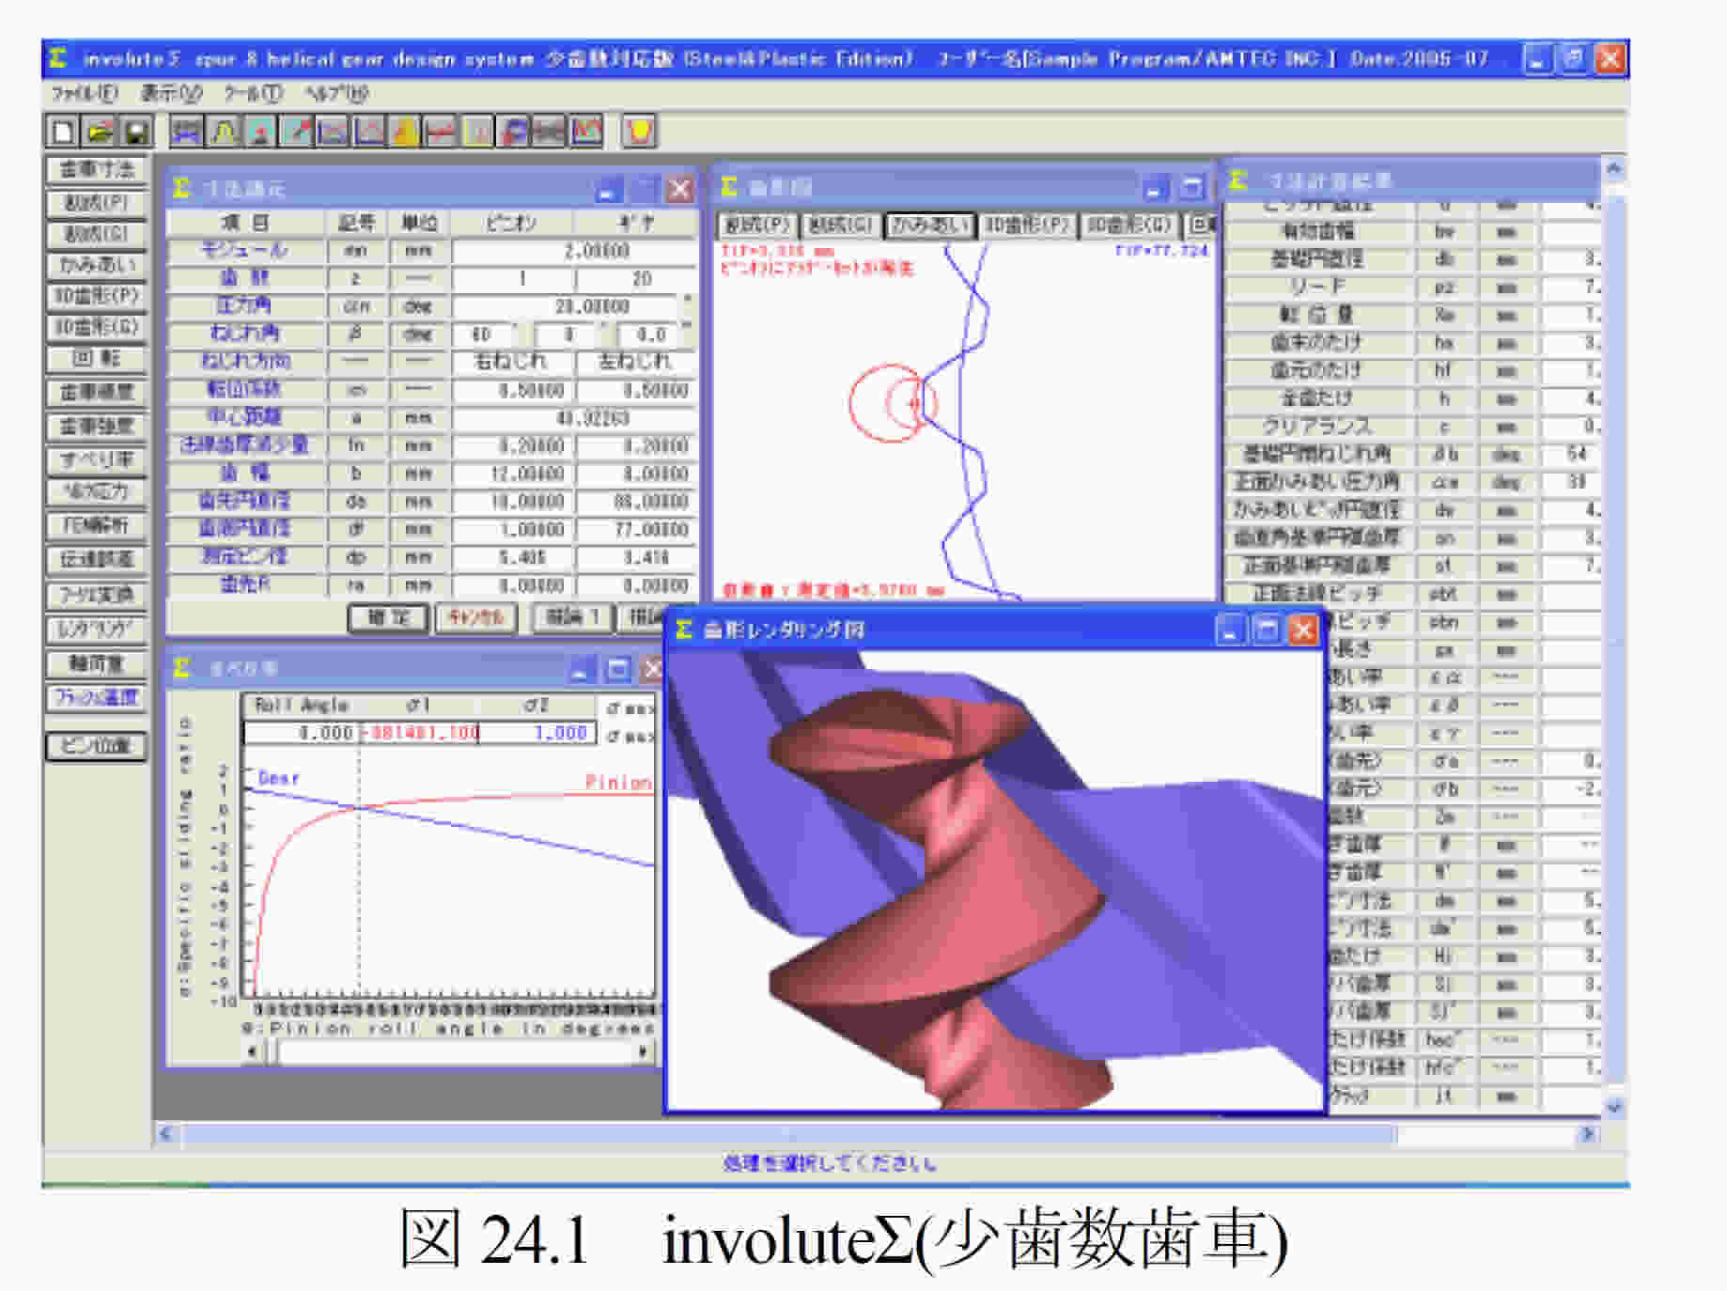Click the 歯車精度 sidebar button
Image resolution: width=1727 pixels, height=1291 pixels.
[x=97, y=392]
